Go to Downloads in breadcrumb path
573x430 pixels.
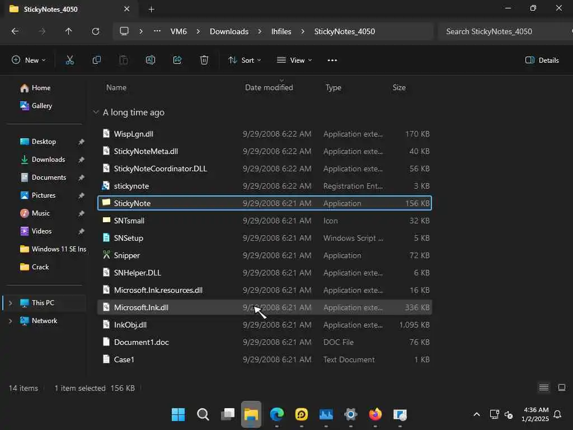(x=229, y=31)
